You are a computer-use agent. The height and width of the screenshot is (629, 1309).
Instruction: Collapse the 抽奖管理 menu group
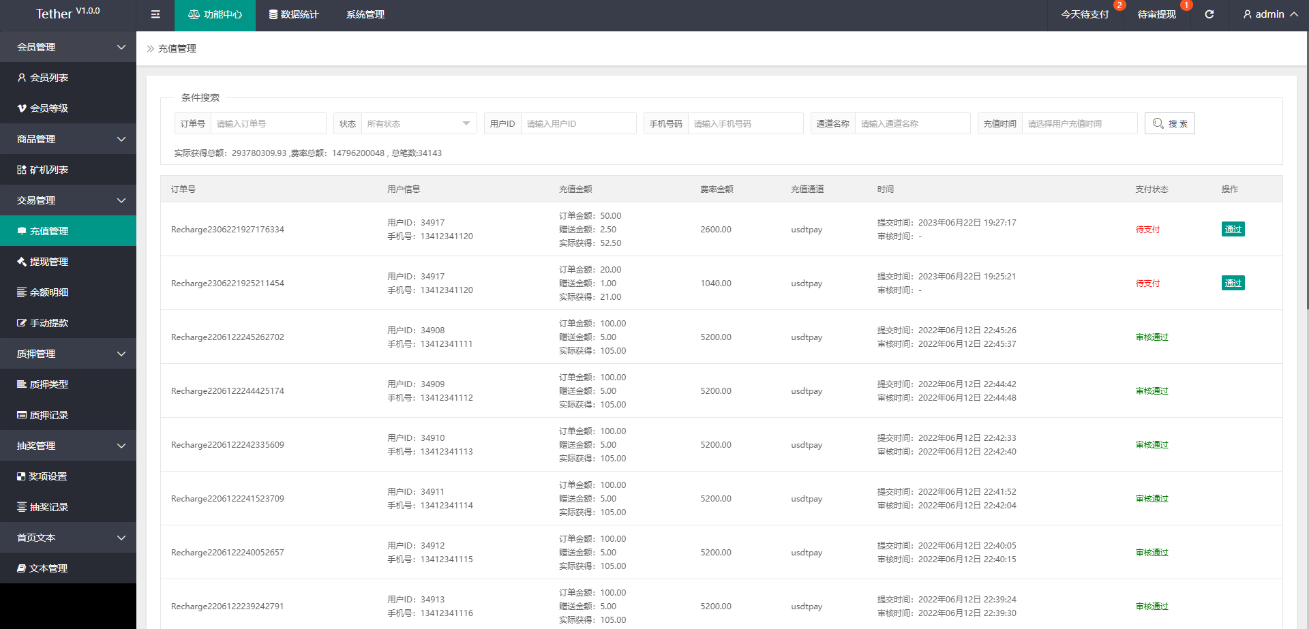(x=68, y=446)
